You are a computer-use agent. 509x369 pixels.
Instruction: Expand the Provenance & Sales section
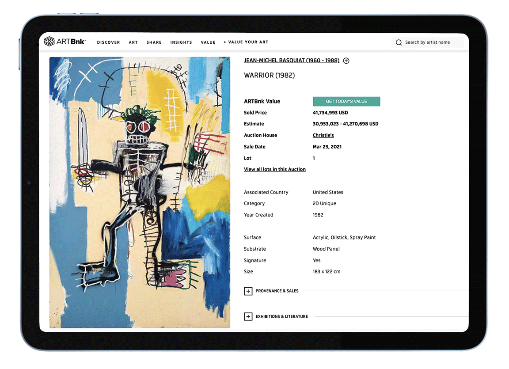pyautogui.click(x=248, y=291)
